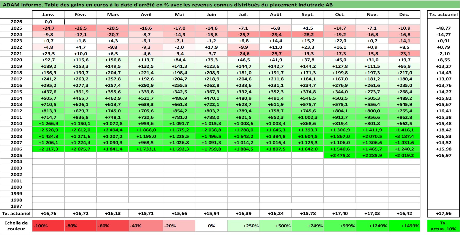Select the 2009 row label
460x235 pixels.
(x=16, y=130)
